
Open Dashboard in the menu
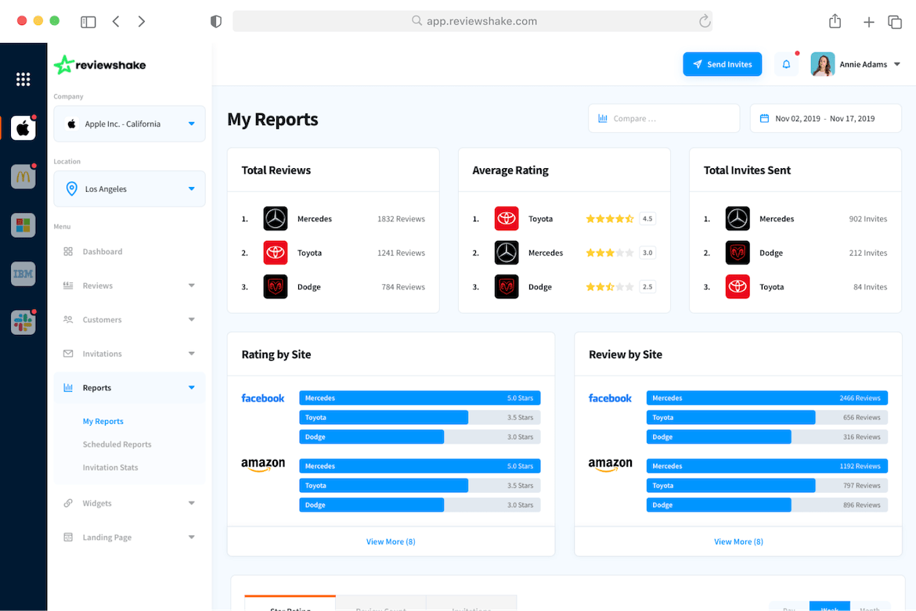103,252
